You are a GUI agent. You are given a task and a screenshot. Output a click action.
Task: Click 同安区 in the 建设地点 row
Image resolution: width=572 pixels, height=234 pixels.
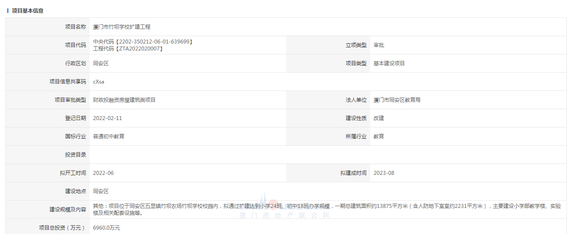[x=100, y=191]
